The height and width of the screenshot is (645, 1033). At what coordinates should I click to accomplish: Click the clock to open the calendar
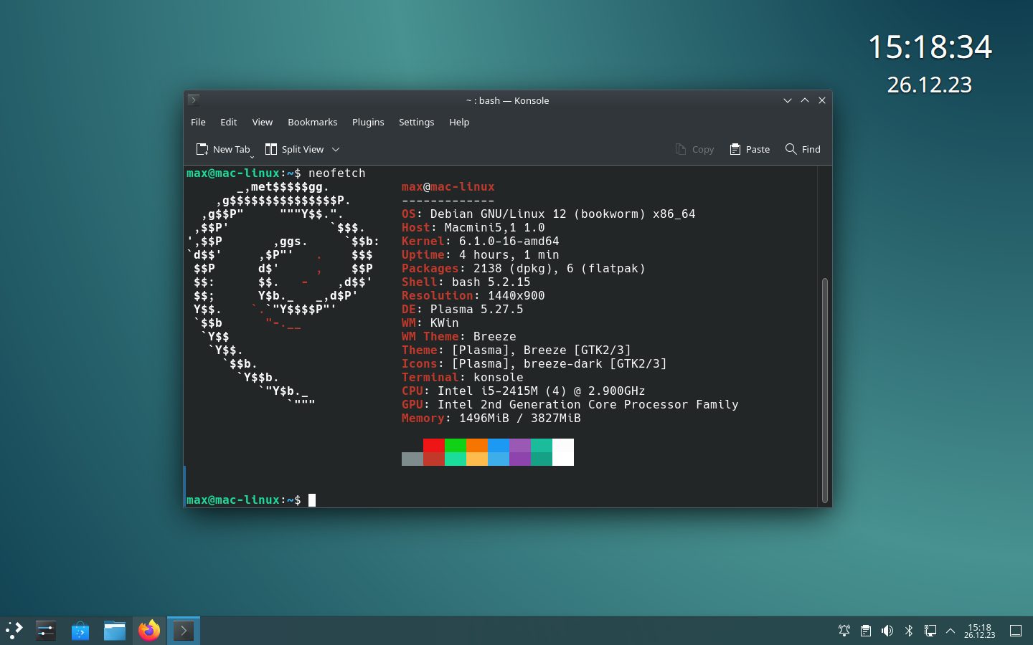[x=981, y=631]
